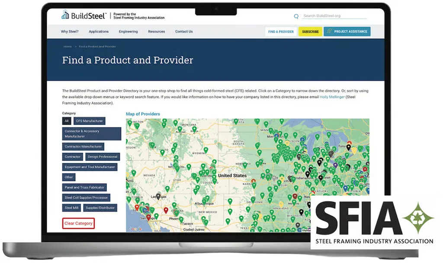Click the Find a Product and Provider breadcrumb
Image resolution: width=443 pixels, height=263 pixels.
click(x=97, y=46)
